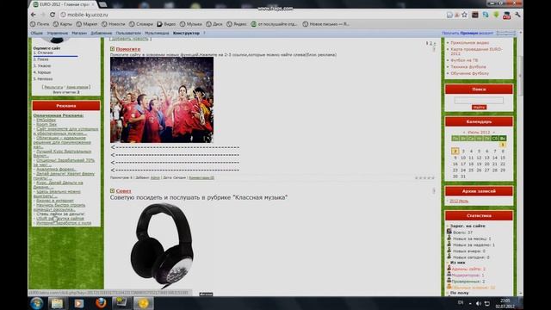The height and width of the screenshot is (310, 551).
Task: Open the Пользователи admin menu
Action: [128, 33]
